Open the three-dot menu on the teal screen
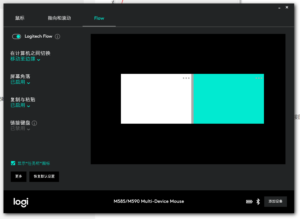Image resolution: width=300 pixels, height=219 pixels. pos(259,78)
